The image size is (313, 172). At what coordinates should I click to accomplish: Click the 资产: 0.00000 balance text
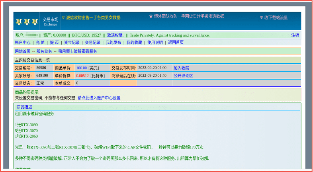55,35
